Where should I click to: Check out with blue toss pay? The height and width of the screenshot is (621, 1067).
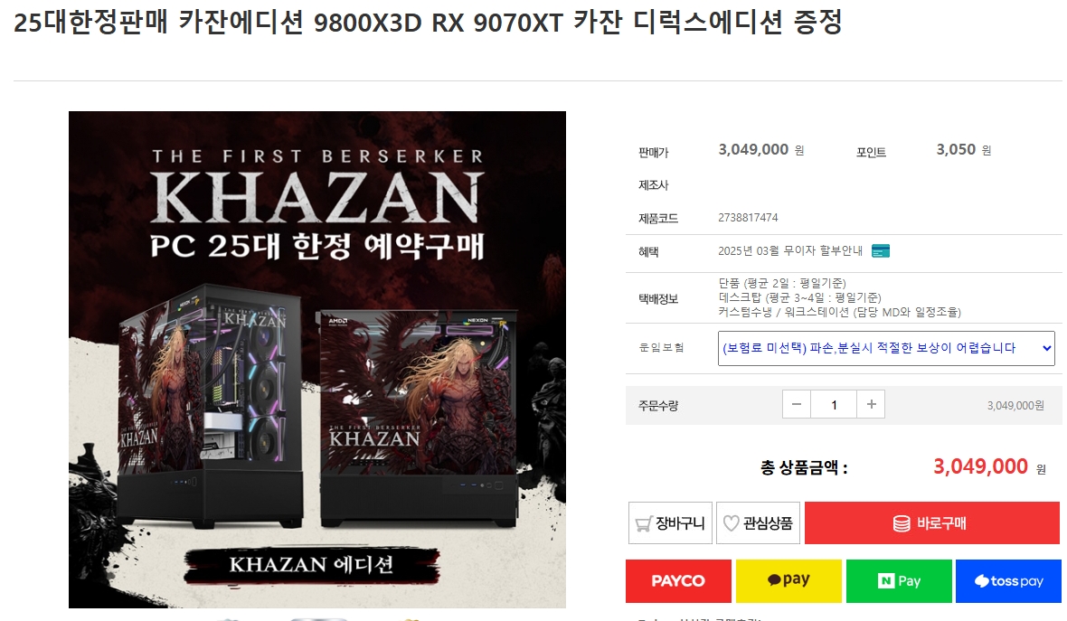coord(1008,581)
